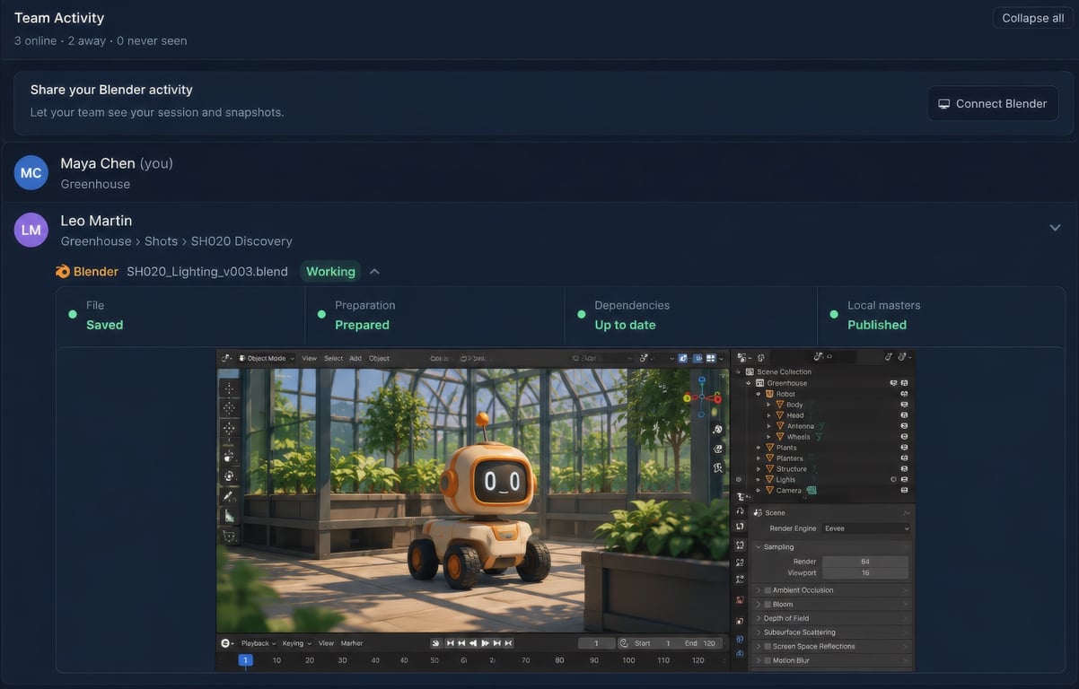Click the Shots breadcrumb under Leo Martin
Image resolution: width=1079 pixels, height=689 pixels.
pyautogui.click(x=161, y=241)
